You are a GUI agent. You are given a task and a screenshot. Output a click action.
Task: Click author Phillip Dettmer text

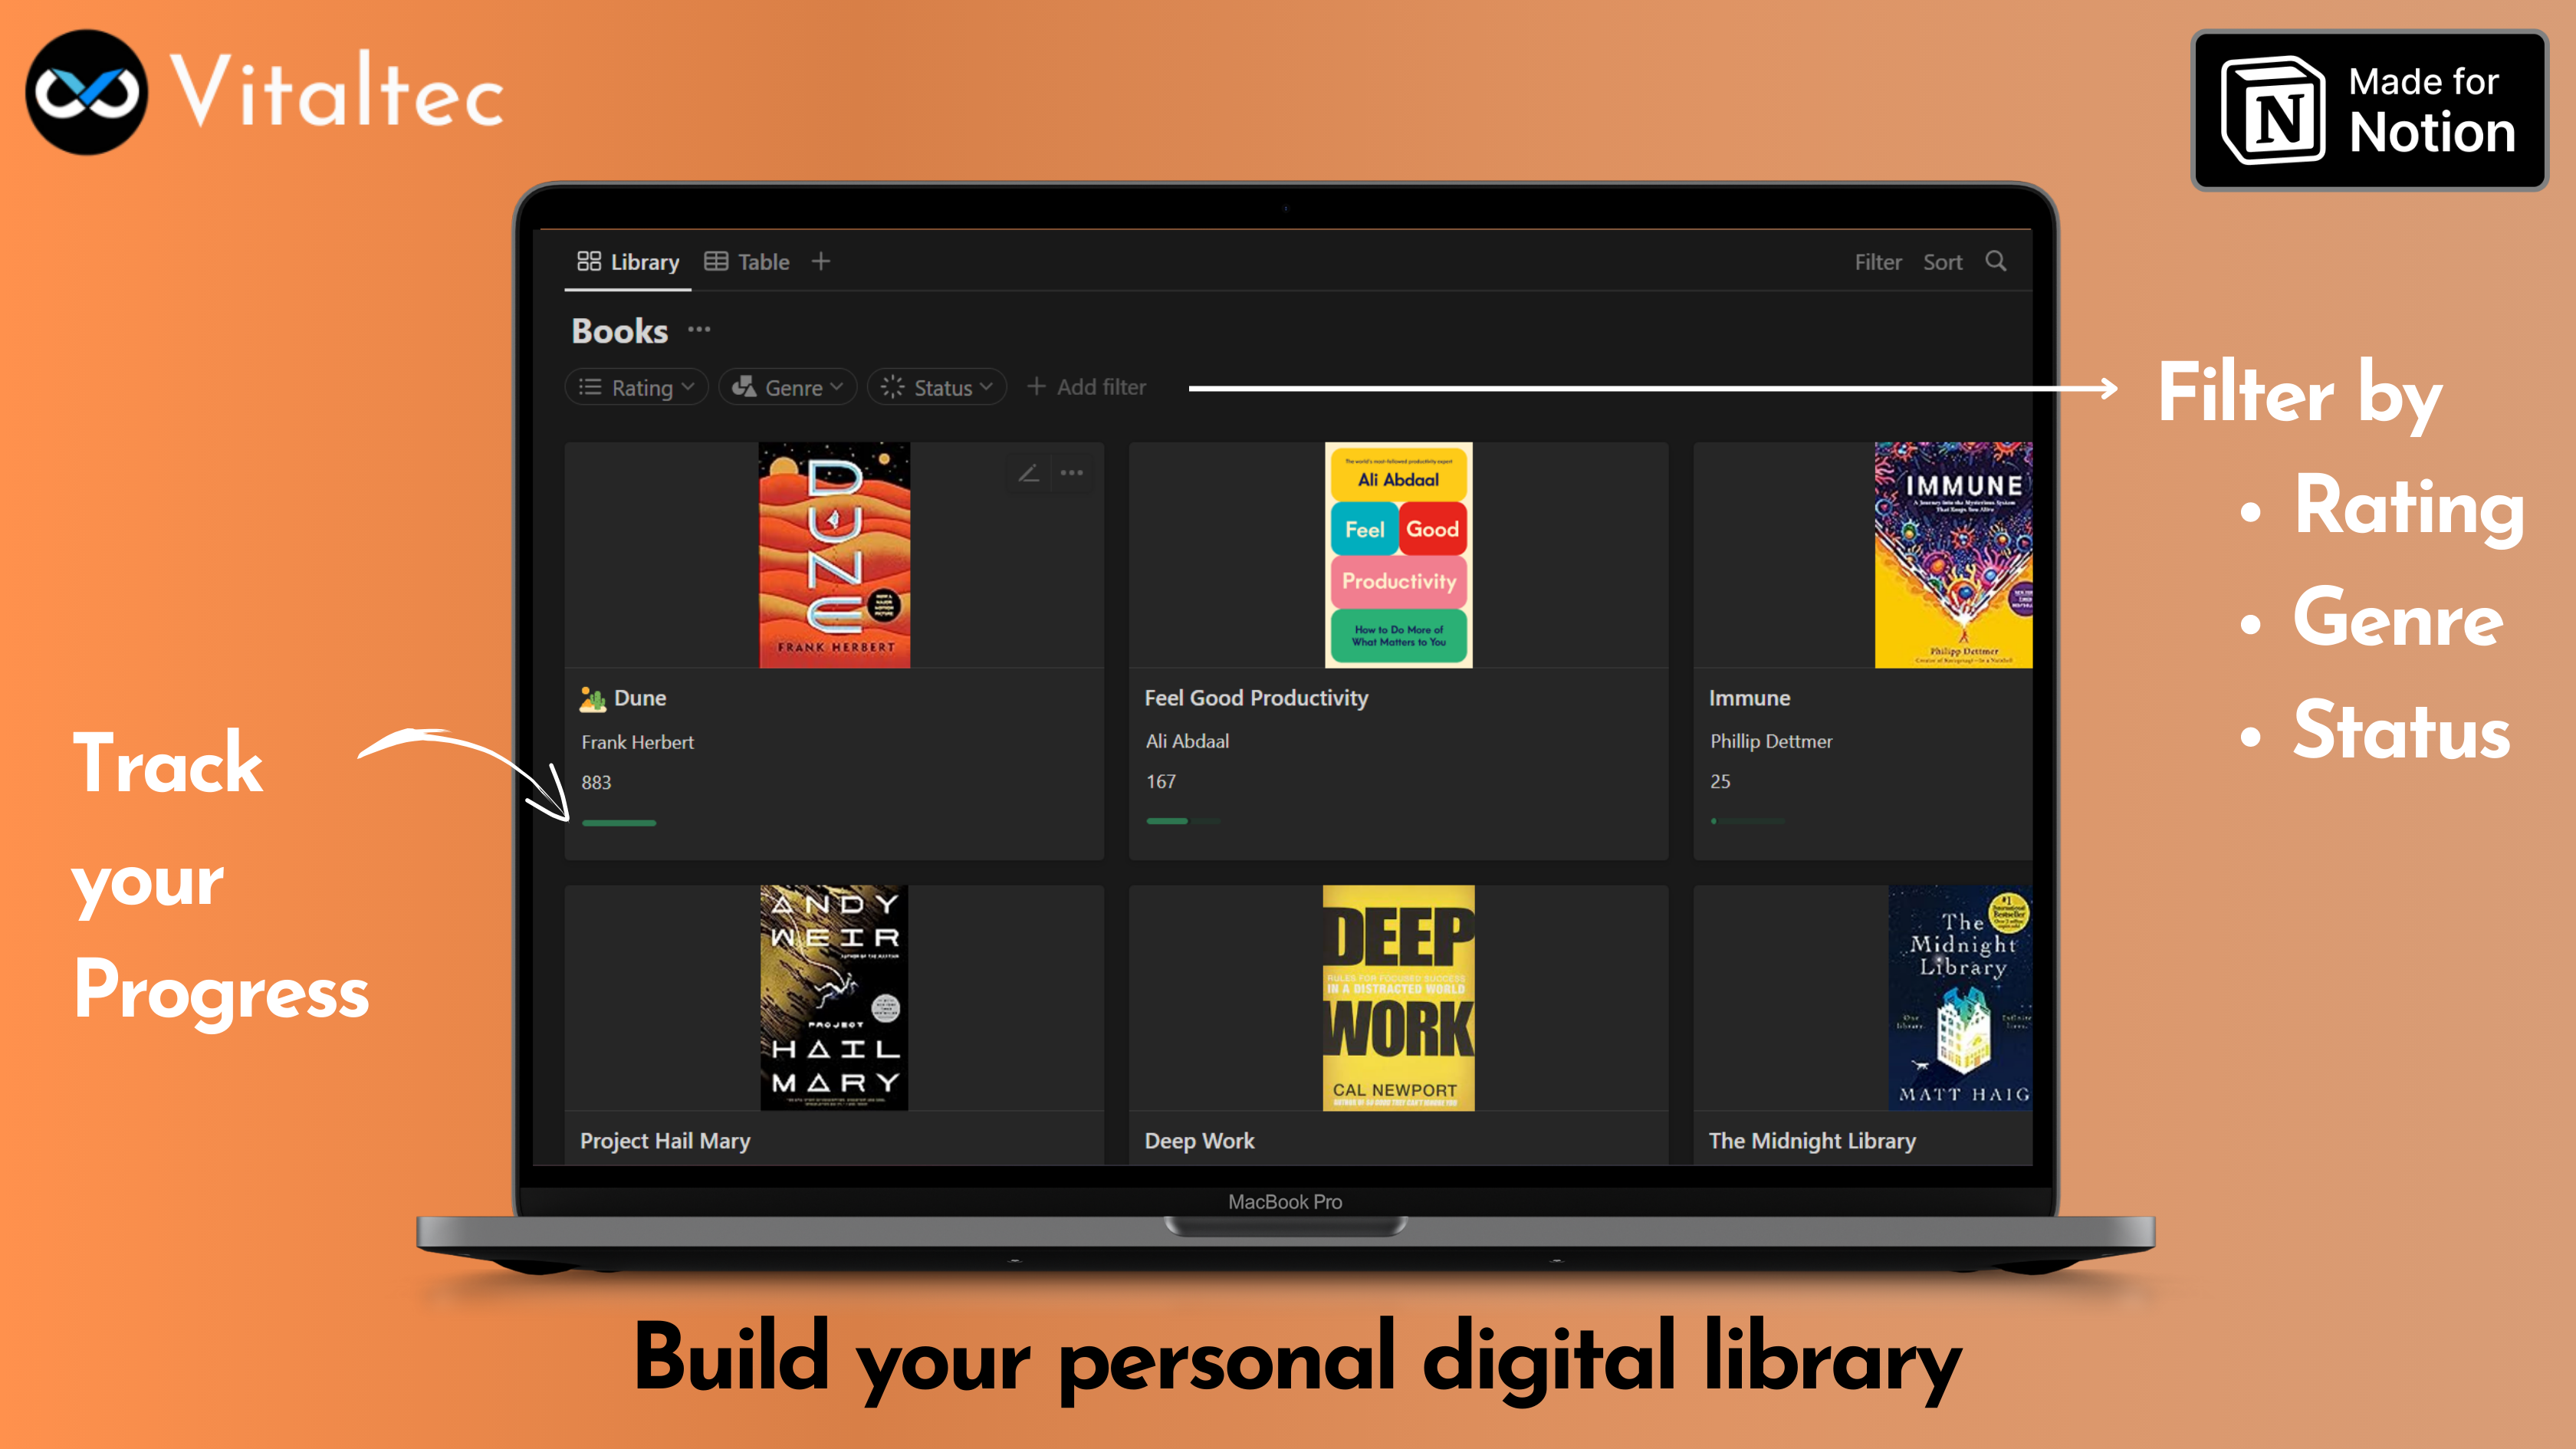click(1771, 741)
